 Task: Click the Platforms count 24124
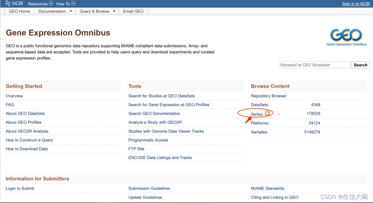[314, 123]
